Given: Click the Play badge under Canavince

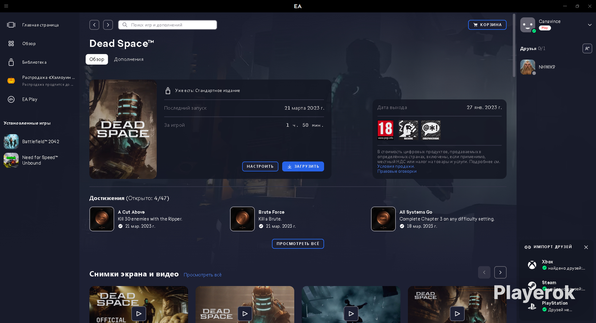Looking at the screenshot, I should click(545, 28).
